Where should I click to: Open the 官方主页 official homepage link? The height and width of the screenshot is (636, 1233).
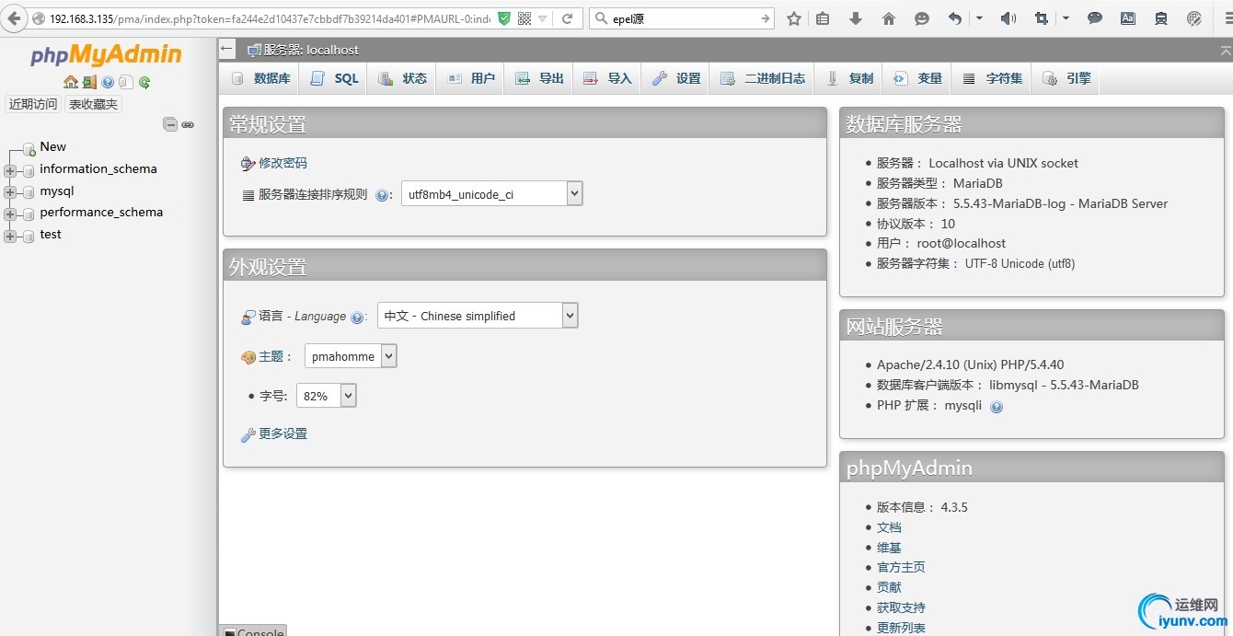[901, 567]
